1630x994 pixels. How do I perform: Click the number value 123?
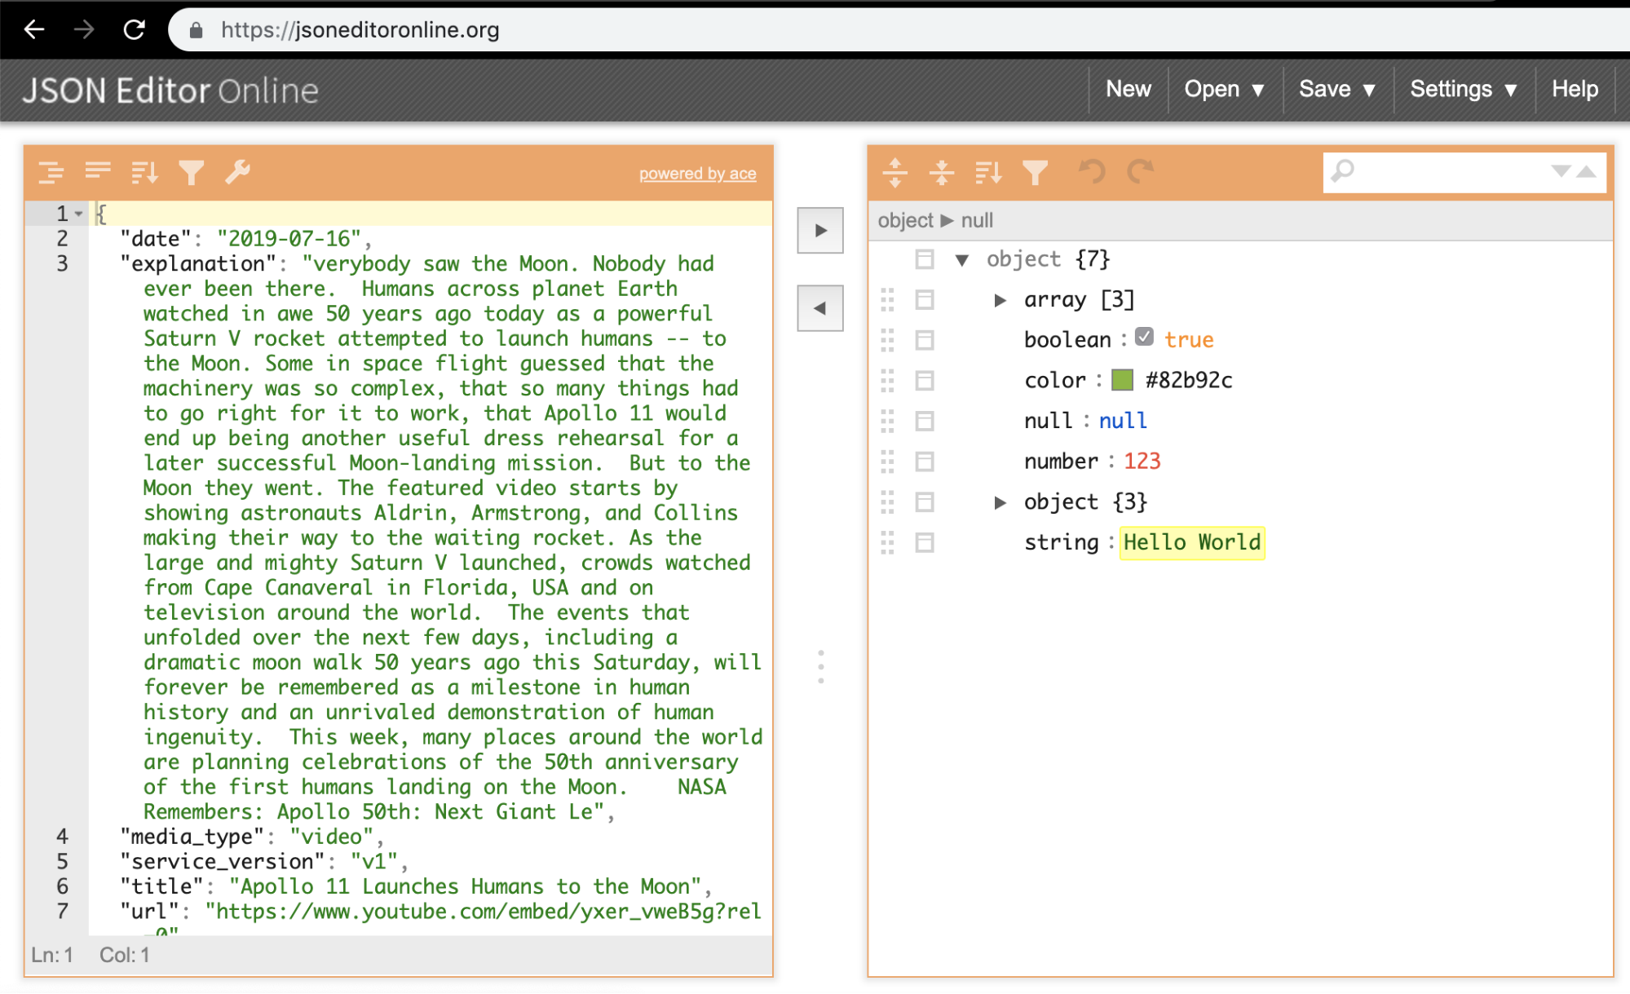click(1142, 462)
